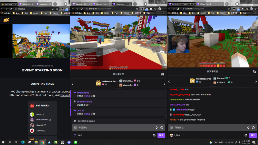
Task: Open Discord from the taskbar
Action: pos(69,142)
